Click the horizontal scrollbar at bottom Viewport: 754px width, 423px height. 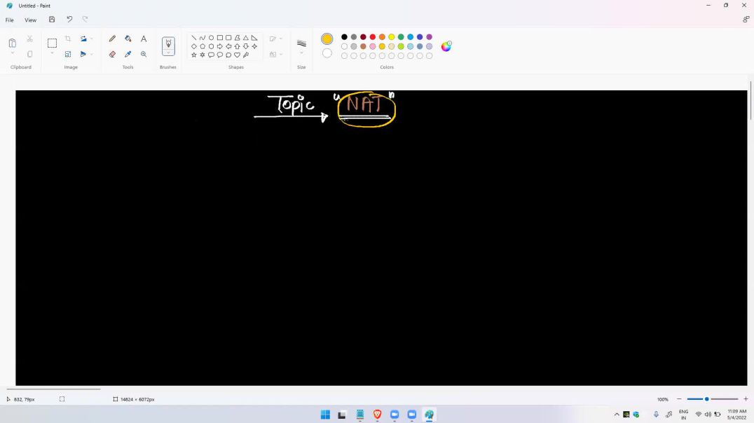coord(53,389)
